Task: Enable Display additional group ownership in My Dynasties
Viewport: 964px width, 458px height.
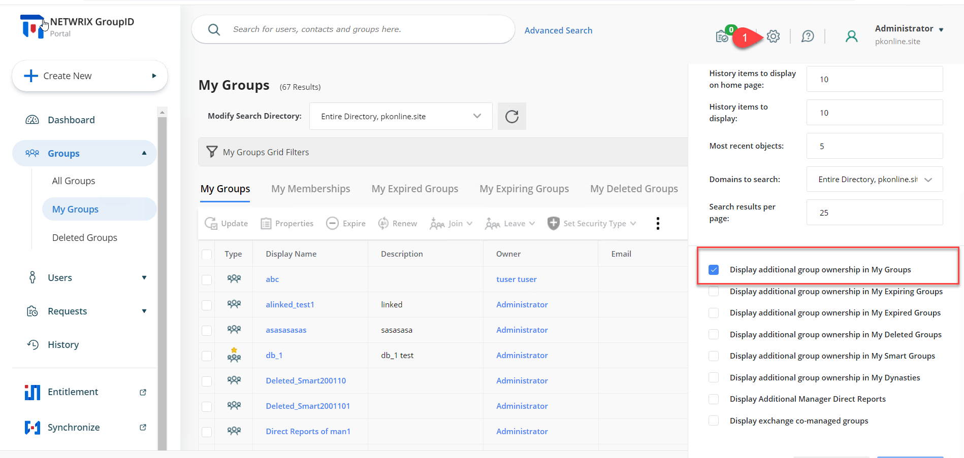Action: [x=714, y=377]
